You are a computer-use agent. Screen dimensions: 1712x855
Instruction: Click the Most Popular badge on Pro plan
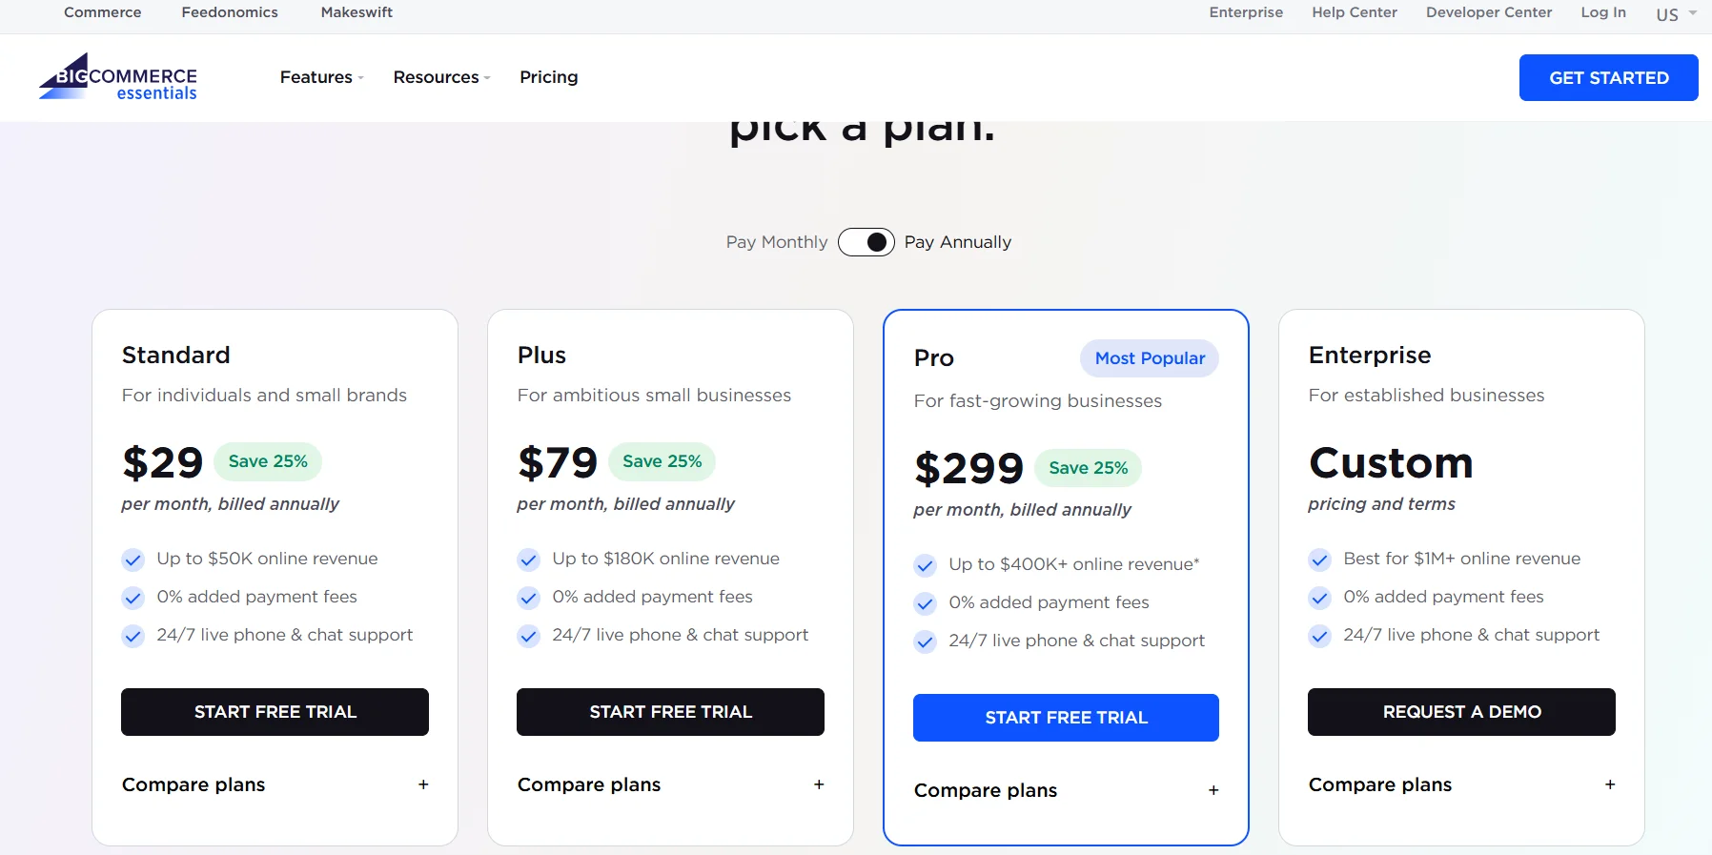[x=1149, y=358]
